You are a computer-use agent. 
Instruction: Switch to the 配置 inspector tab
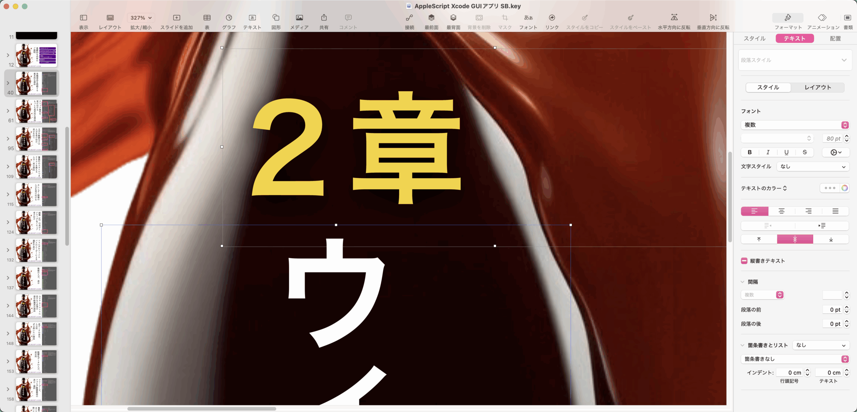835,38
